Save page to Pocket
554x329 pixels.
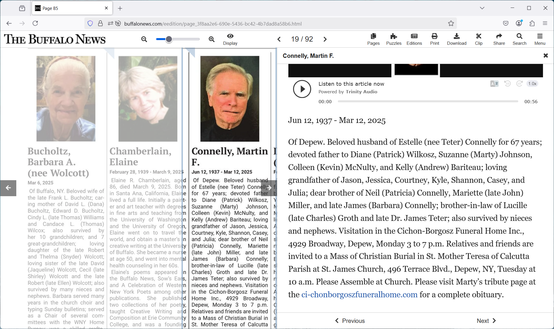click(x=506, y=24)
